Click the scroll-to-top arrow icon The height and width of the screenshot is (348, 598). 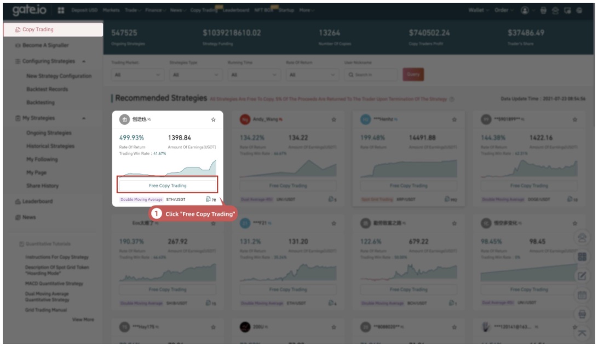point(583,333)
